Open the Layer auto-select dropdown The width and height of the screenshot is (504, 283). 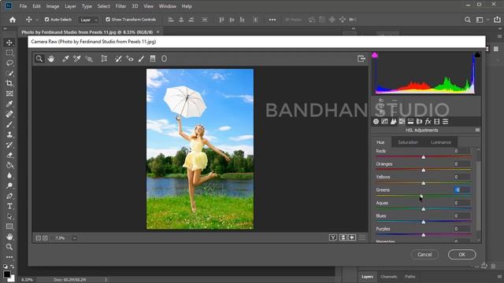pyautogui.click(x=88, y=20)
